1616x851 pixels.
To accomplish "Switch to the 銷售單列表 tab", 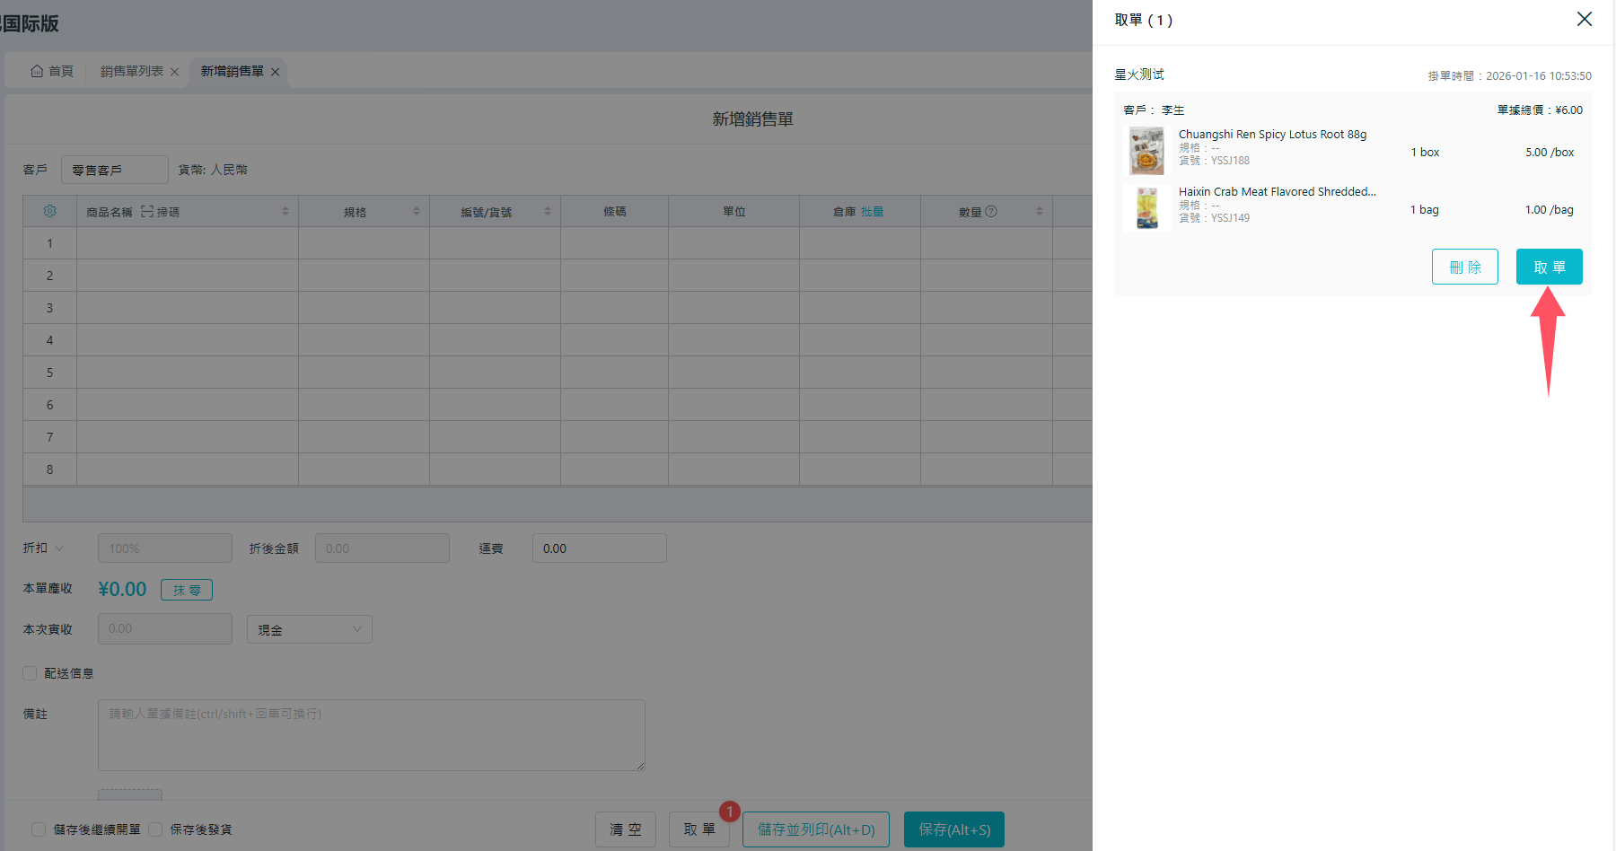I will (x=132, y=72).
